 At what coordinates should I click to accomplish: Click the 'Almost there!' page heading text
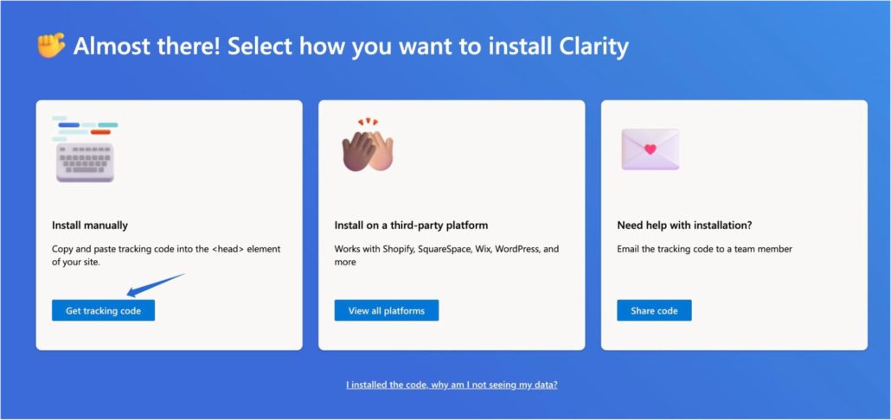(350, 47)
